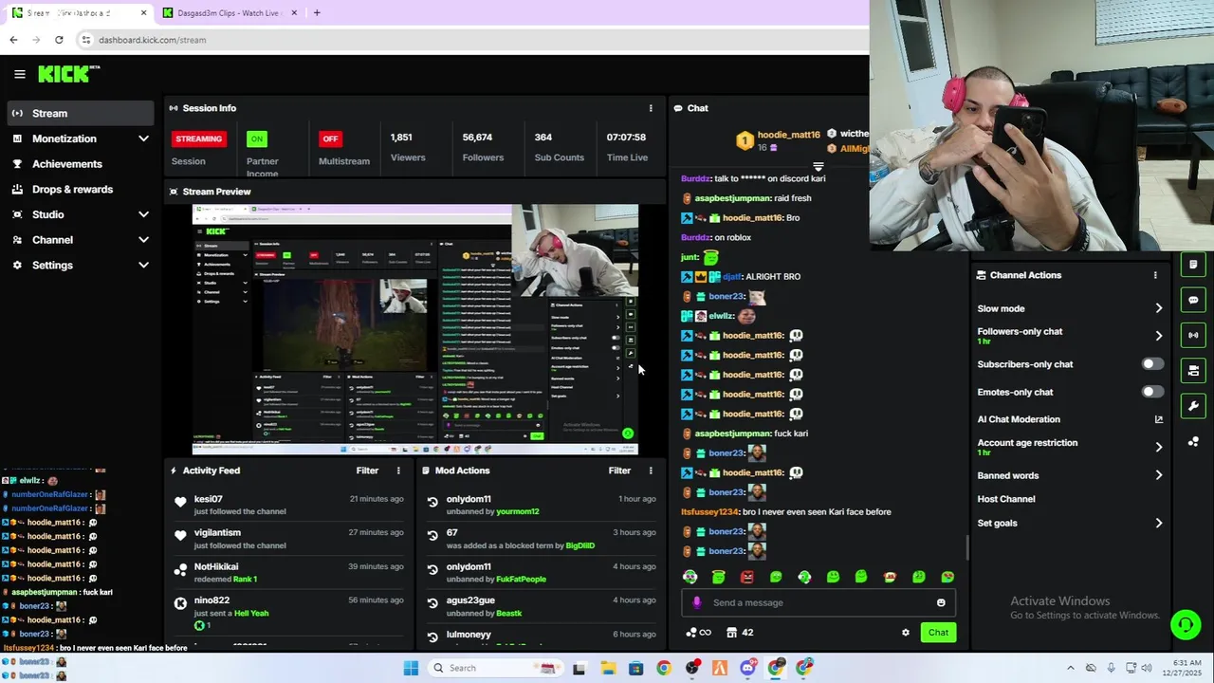Click the channel actions camera icon in sidebar
This screenshot has height=683, width=1214.
[x=1193, y=371]
